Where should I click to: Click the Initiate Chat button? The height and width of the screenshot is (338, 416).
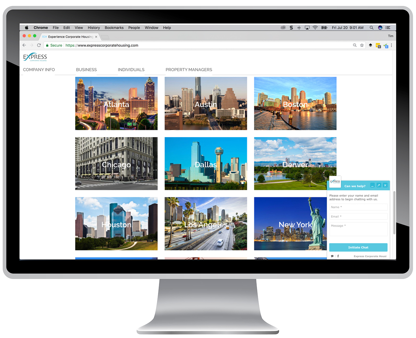tap(358, 247)
